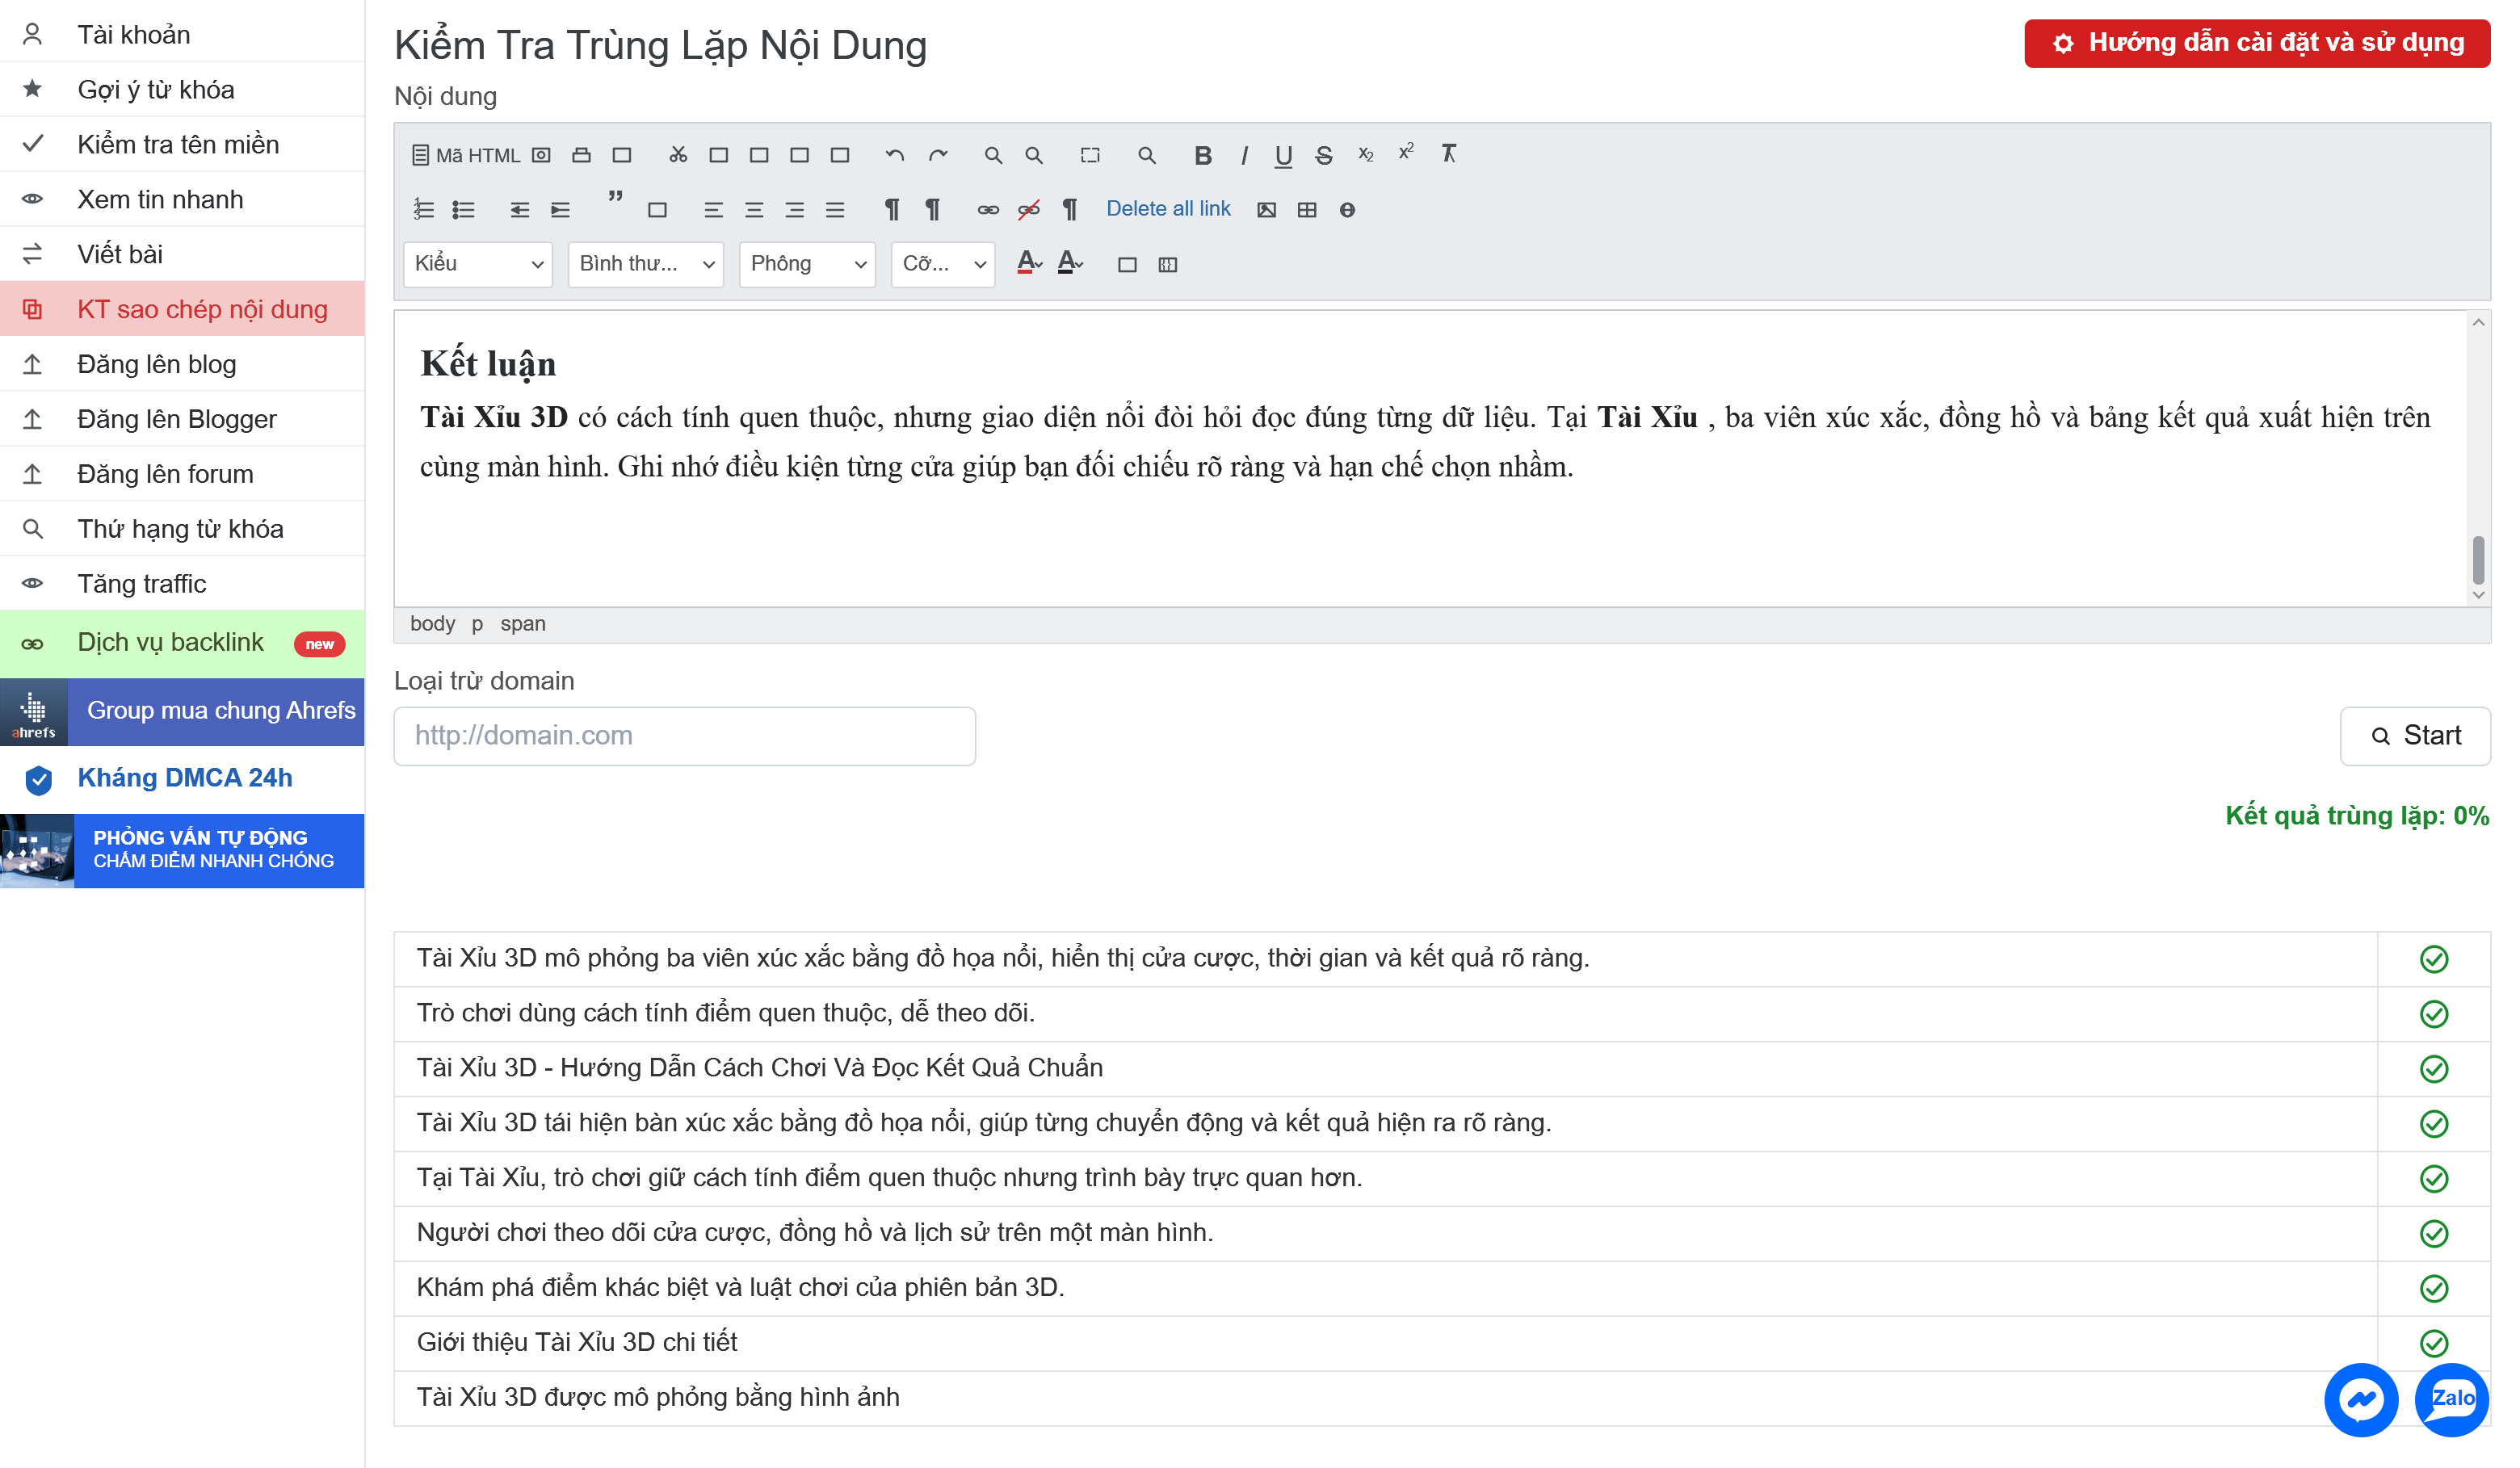Decrease the indent
Image resolution: width=2520 pixels, height=1468 pixels.
(519, 210)
